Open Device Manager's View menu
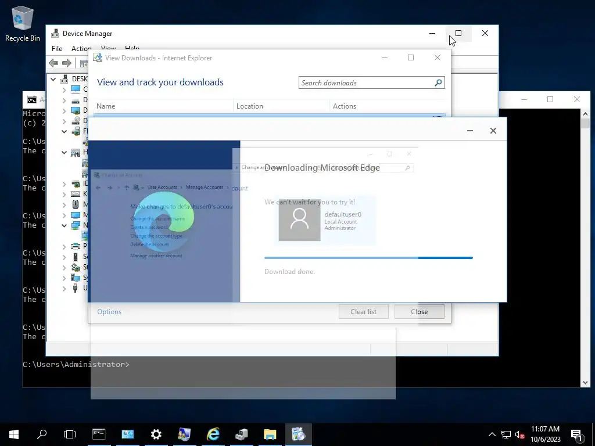The image size is (595, 446). [x=108, y=49]
